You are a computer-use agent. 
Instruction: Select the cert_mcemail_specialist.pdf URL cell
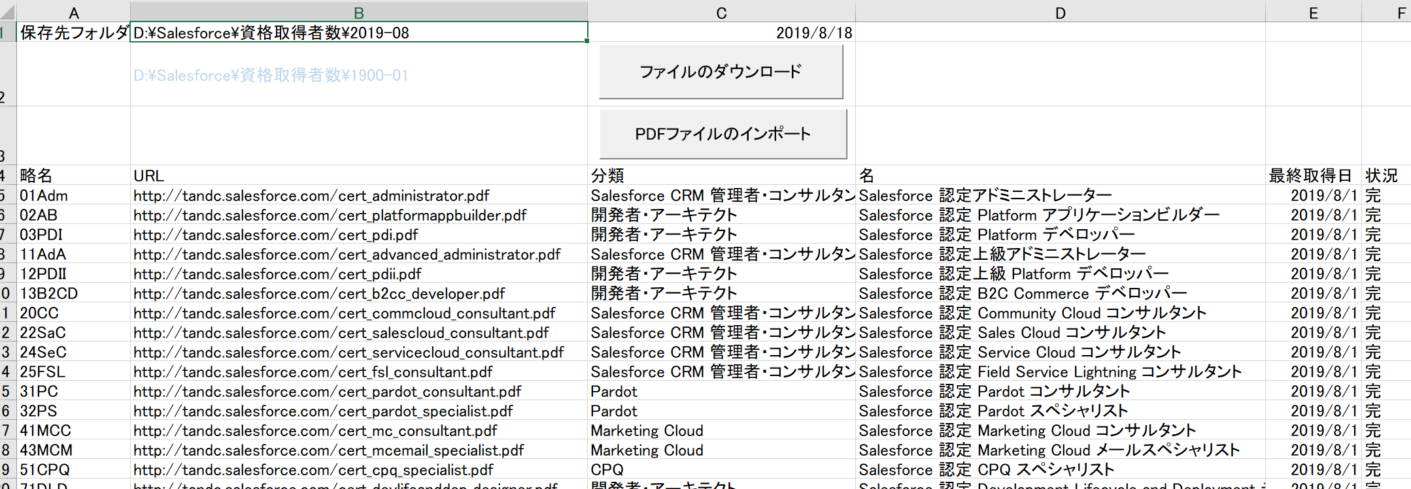pos(359,449)
